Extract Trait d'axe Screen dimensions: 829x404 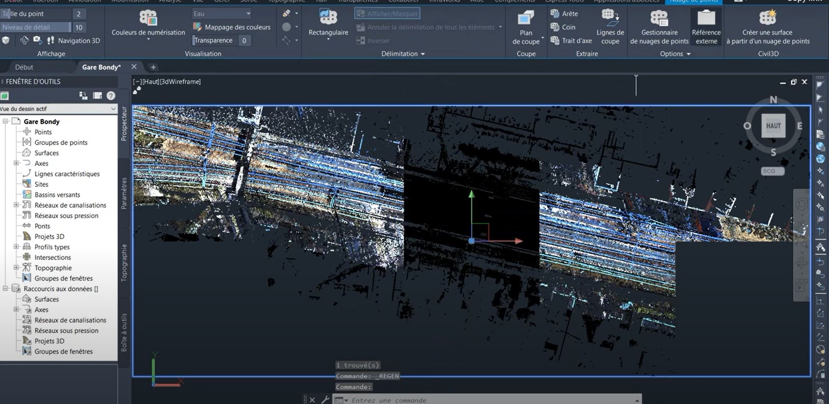click(571, 40)
